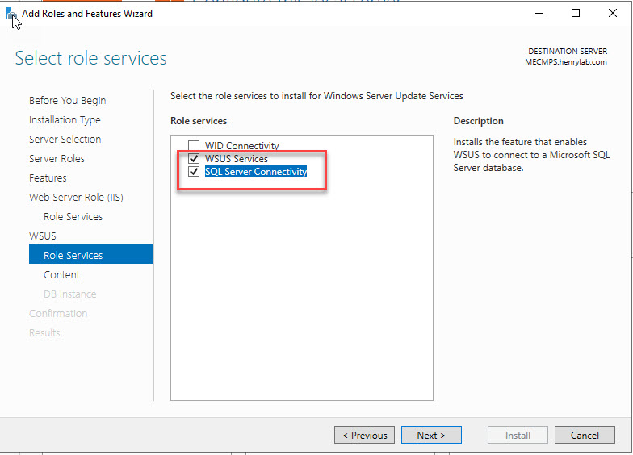Maximize the wizard window
This screenshot has height=455, width=633.
[576, 14]
